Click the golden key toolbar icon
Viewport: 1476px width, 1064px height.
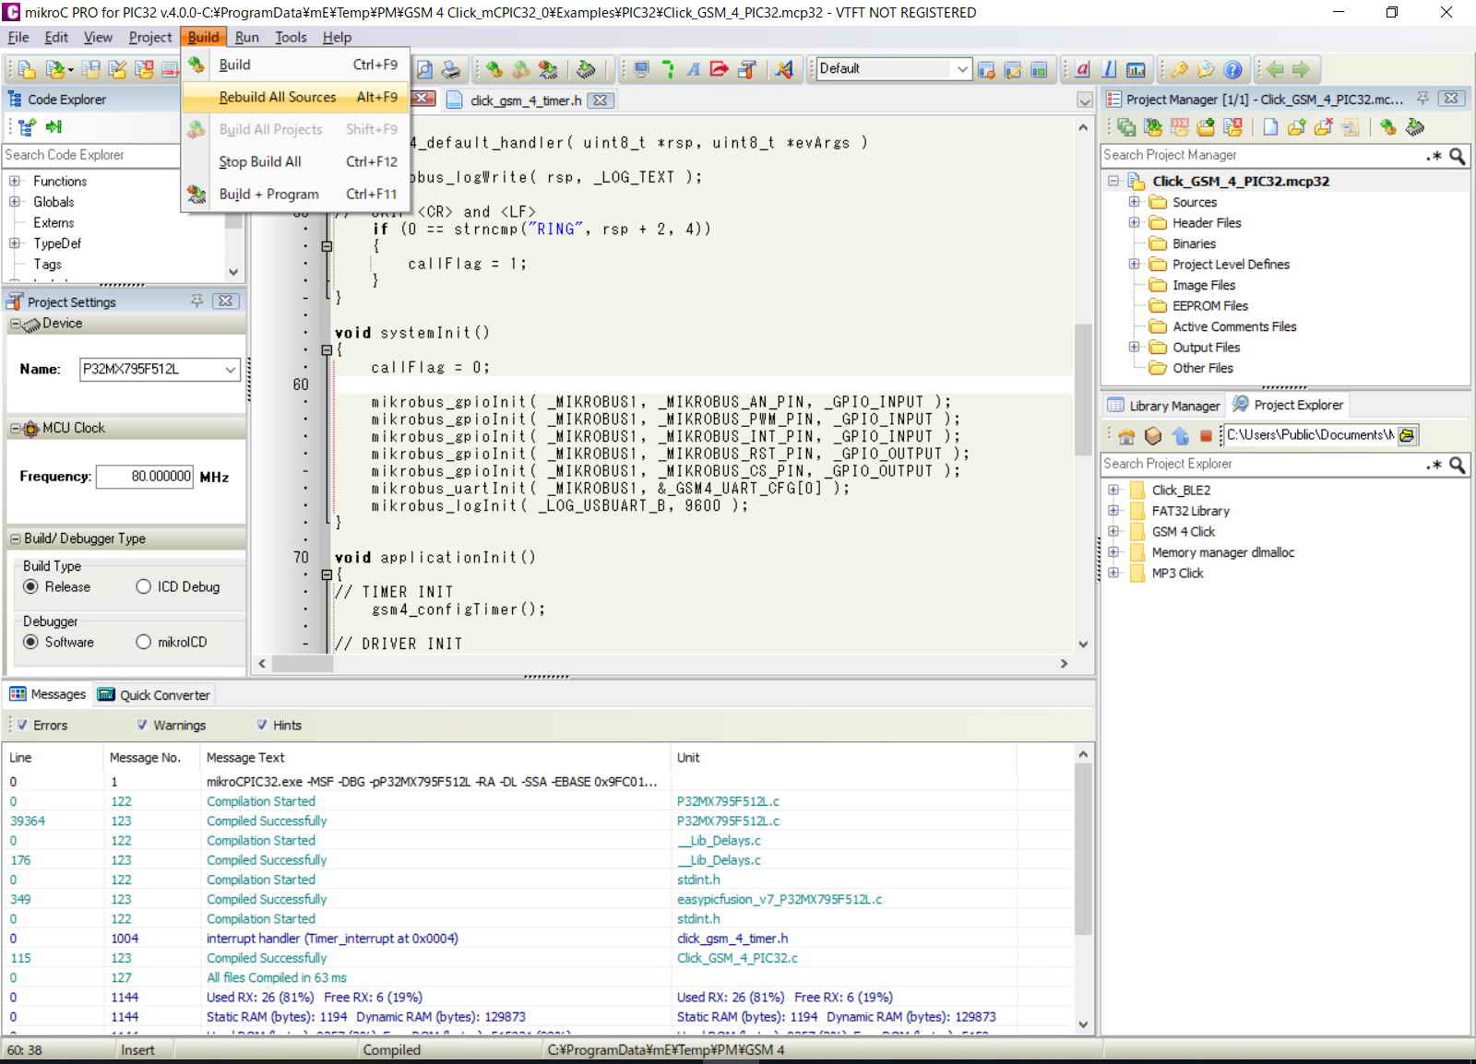(1179, 69)
